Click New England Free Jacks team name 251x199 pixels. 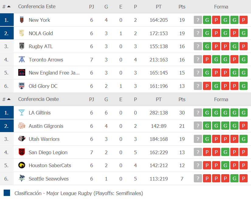(x=54, y=73)
